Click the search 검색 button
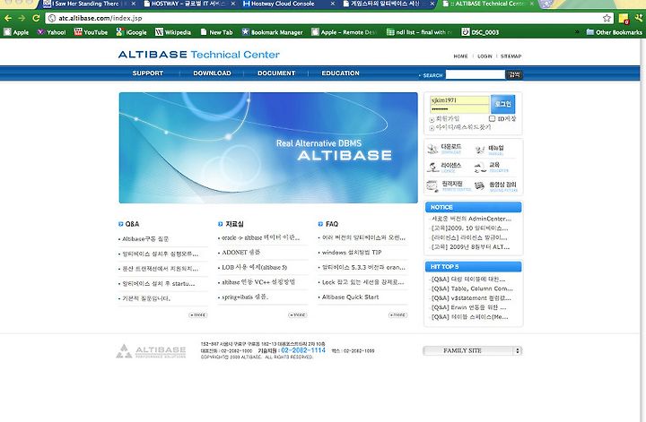Image resolution: width=646 pixels, height=422 pixels. click(514, 74)
